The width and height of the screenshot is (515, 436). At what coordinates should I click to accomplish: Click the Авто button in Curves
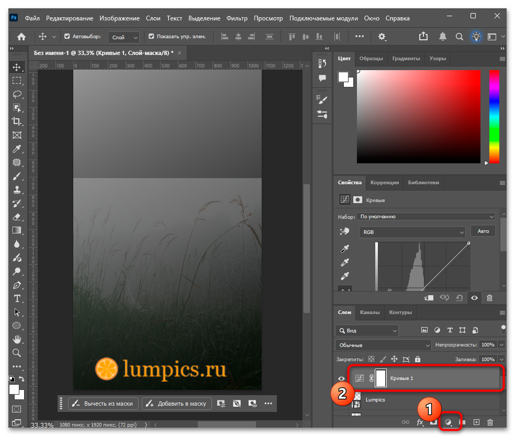tap(483, 231)
